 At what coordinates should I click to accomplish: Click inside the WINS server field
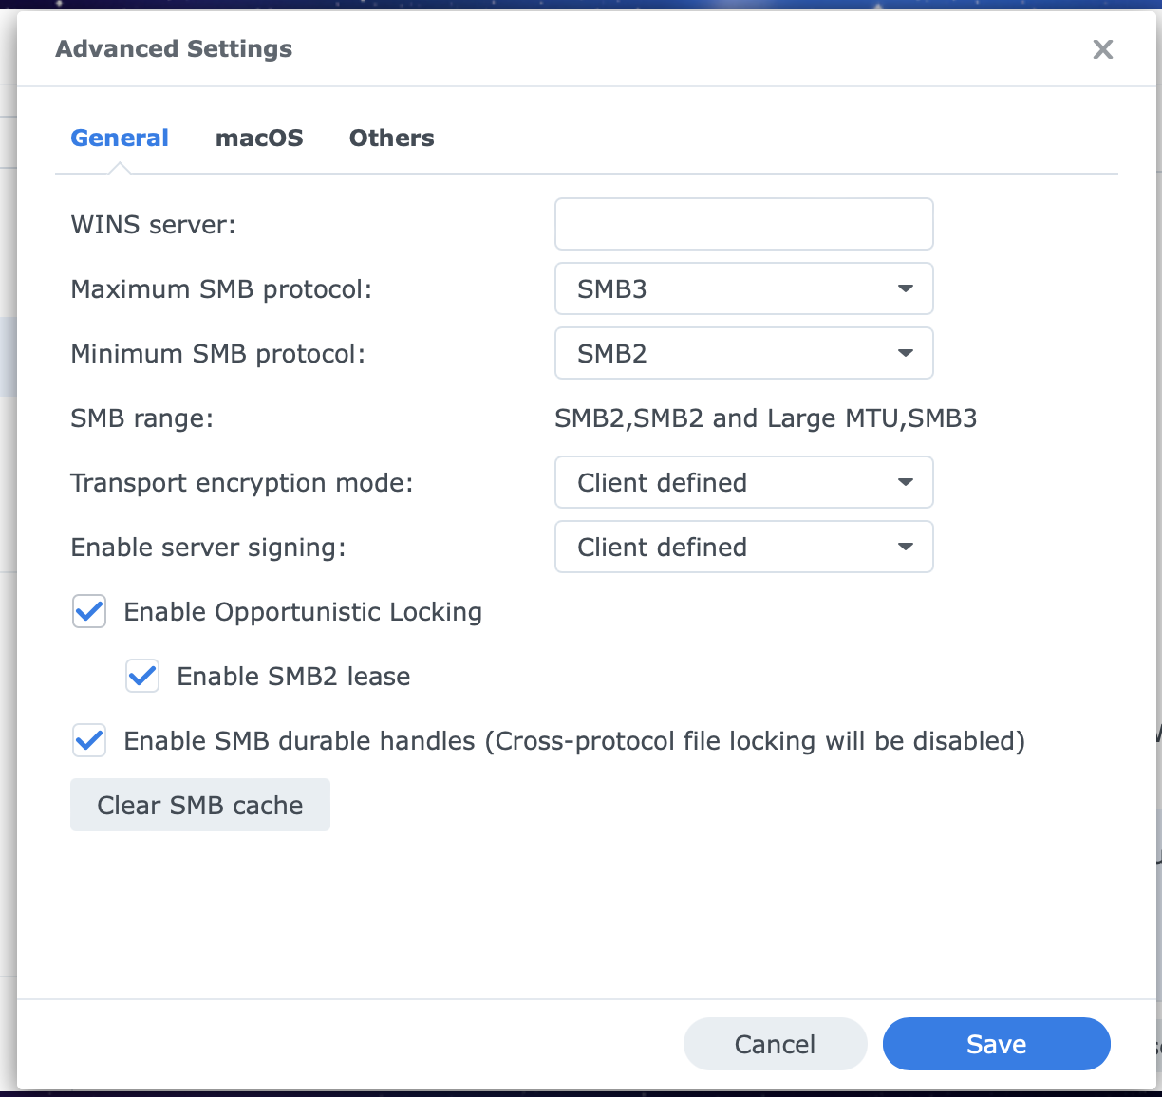[x=743, y=224]
